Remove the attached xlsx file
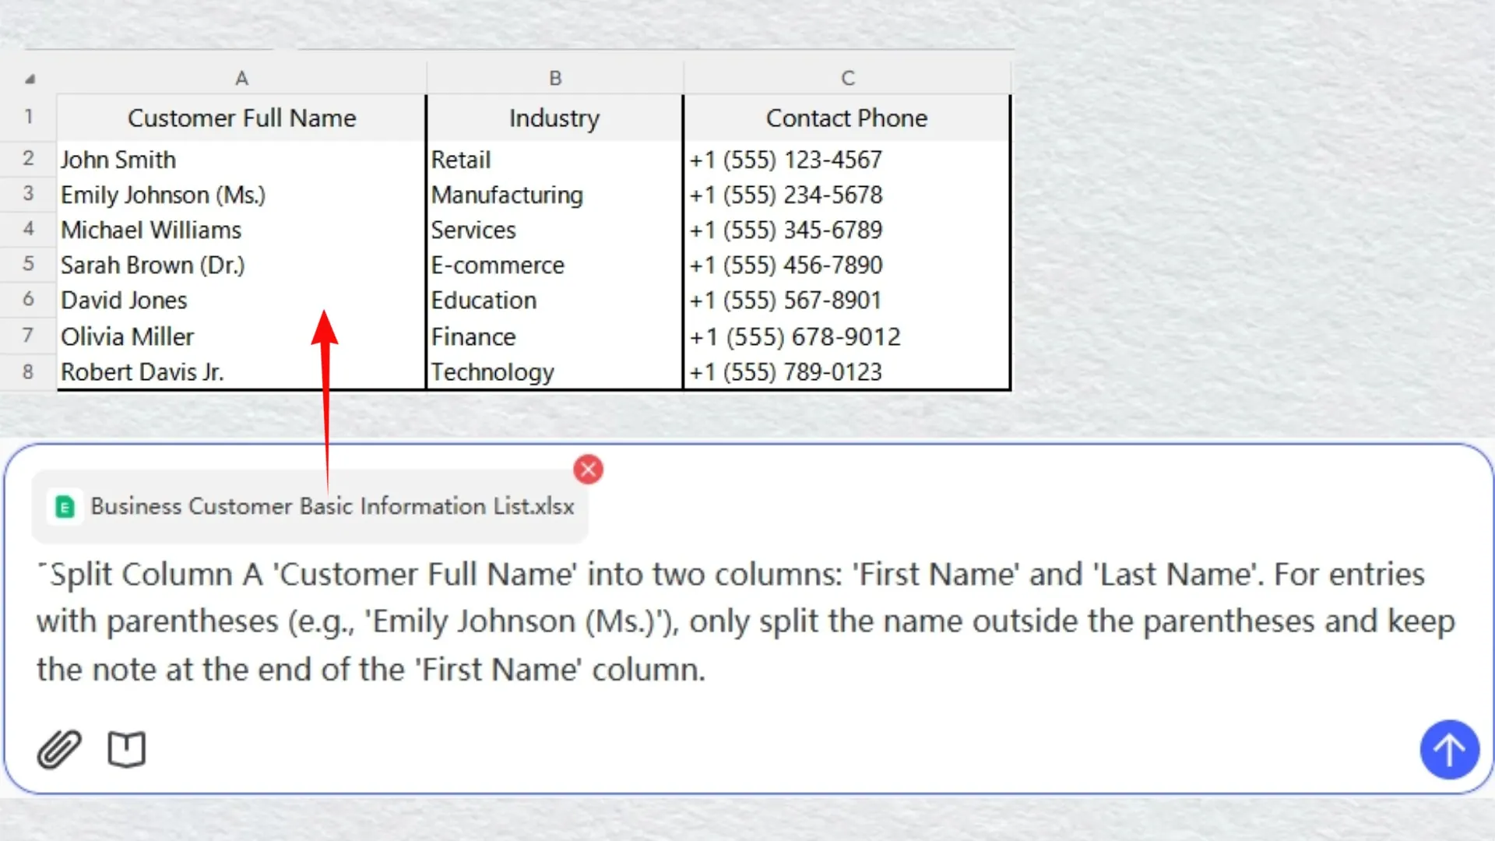Image resolution: width=1495 pixels, height=841 pixels. click(x=588, y=470)
